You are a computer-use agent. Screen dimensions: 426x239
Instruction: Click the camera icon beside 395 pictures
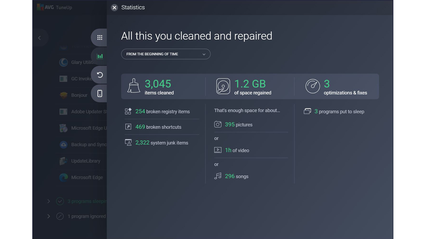pyautogui.click(x=218, y=124)
